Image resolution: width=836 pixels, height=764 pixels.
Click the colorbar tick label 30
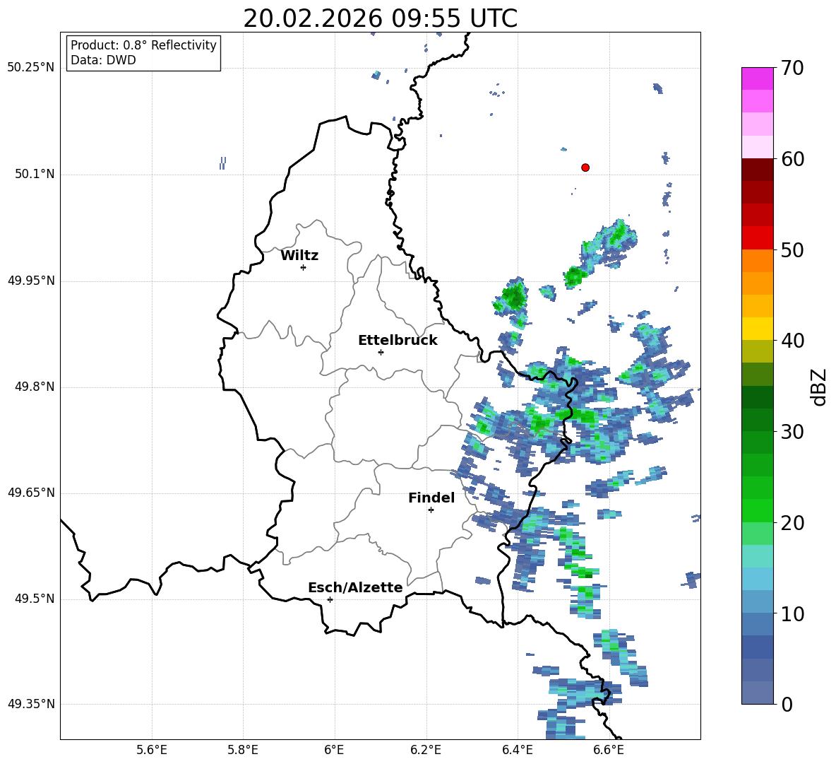point(792,432)
